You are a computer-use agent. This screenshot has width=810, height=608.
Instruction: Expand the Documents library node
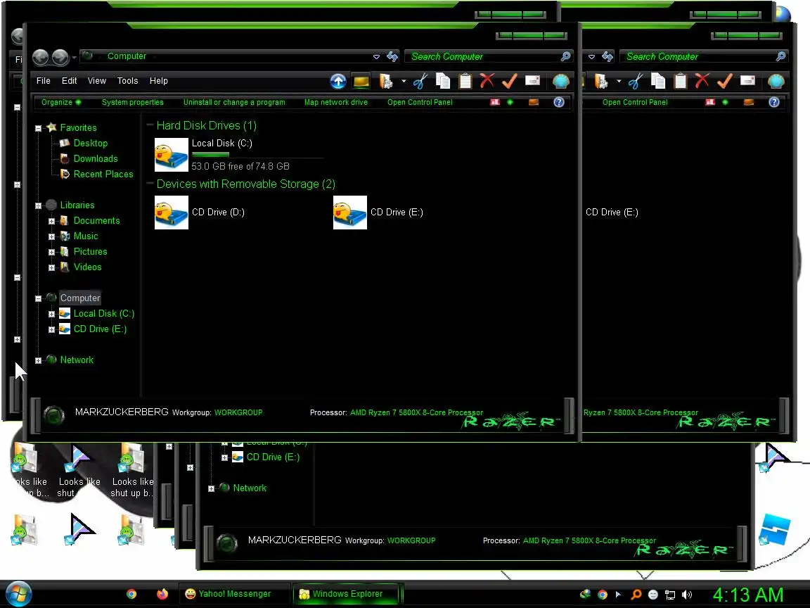pos(51,221)
